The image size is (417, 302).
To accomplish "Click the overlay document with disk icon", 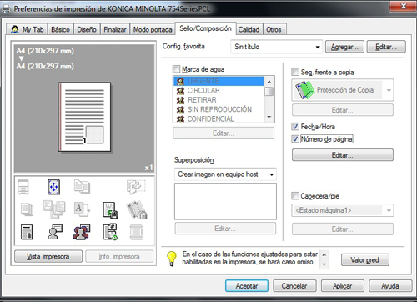I will click(x=110, y=209).
